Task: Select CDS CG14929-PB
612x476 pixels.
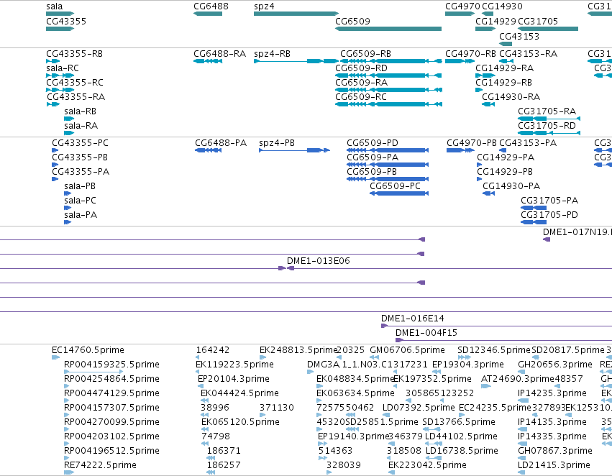Action: (479, 180)
